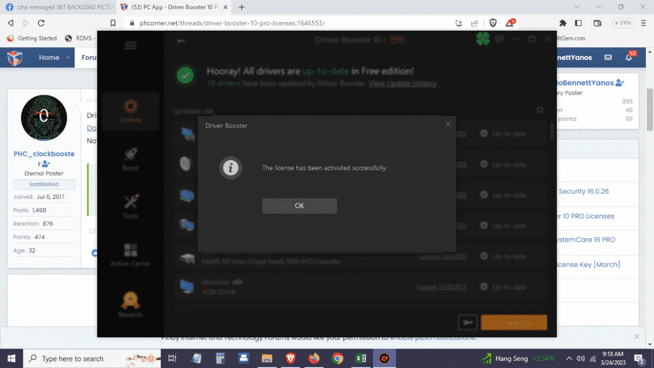
Task: Open the Rewards medal section
Action: 131,305
